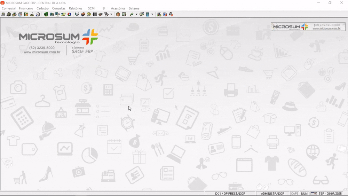
Task: Click the delivery truck toolbar icon
Action: [83, 14]
